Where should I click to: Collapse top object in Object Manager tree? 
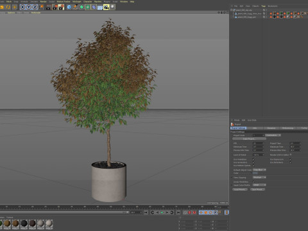pyautogui.click(x=231, y=10)
